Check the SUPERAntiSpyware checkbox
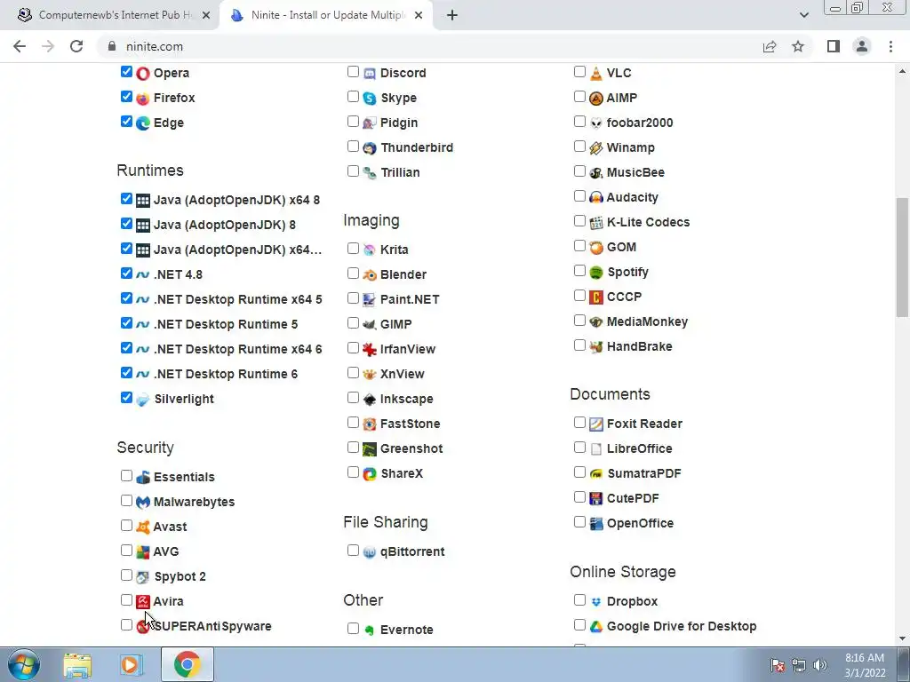This screenshot has width=910, height=682. [x=126, y=624]
